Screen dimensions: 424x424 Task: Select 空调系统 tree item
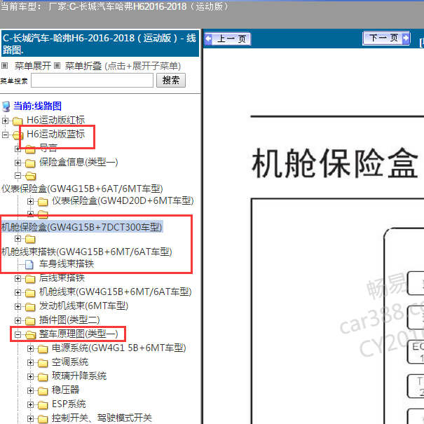[70, 362]
